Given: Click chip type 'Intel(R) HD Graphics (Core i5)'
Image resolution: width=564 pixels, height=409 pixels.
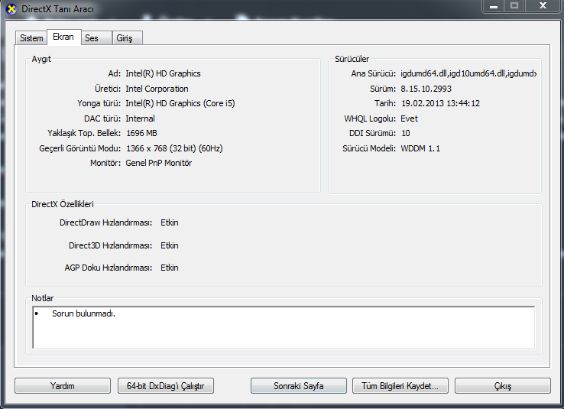Looking at the screenshot, I should pos(180,103).
